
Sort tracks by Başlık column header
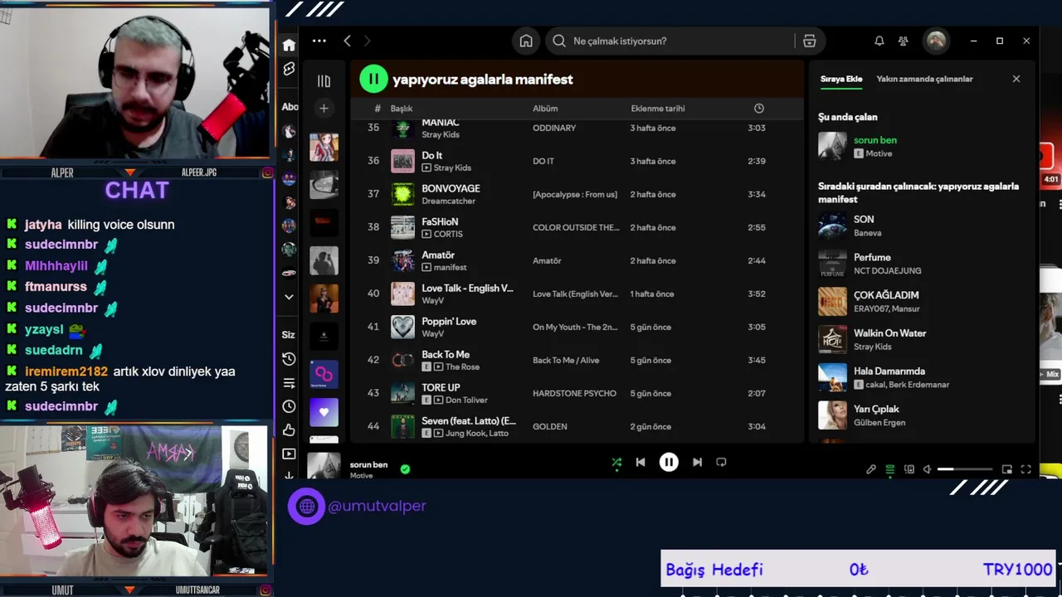coord(402,109)
